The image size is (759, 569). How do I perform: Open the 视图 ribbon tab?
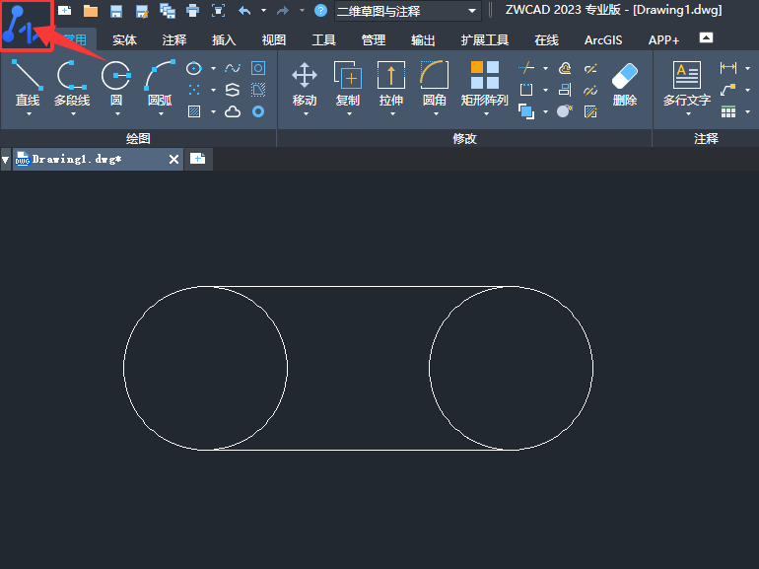[x=274, y=40]
